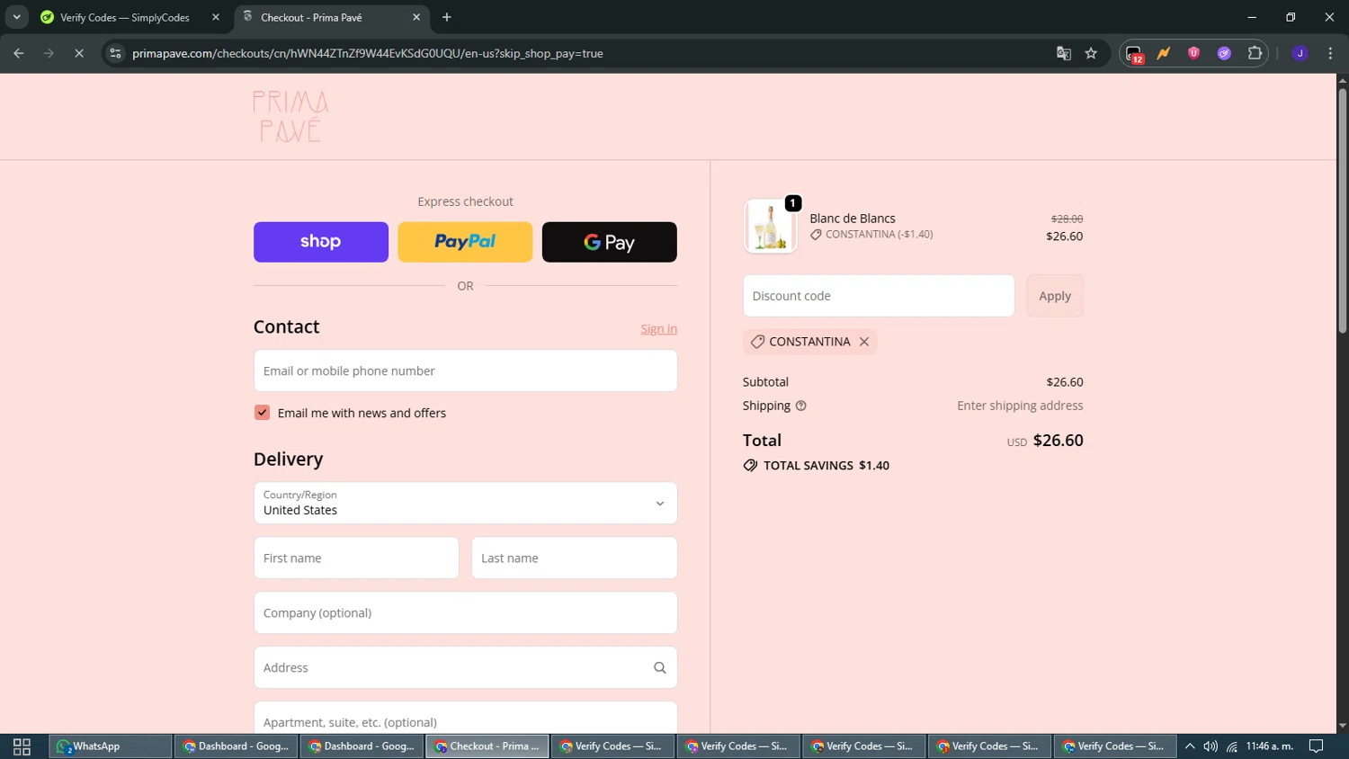Go back to previous page
The width and height of the screenshot is (1349, 759).
tap(19, 53)
